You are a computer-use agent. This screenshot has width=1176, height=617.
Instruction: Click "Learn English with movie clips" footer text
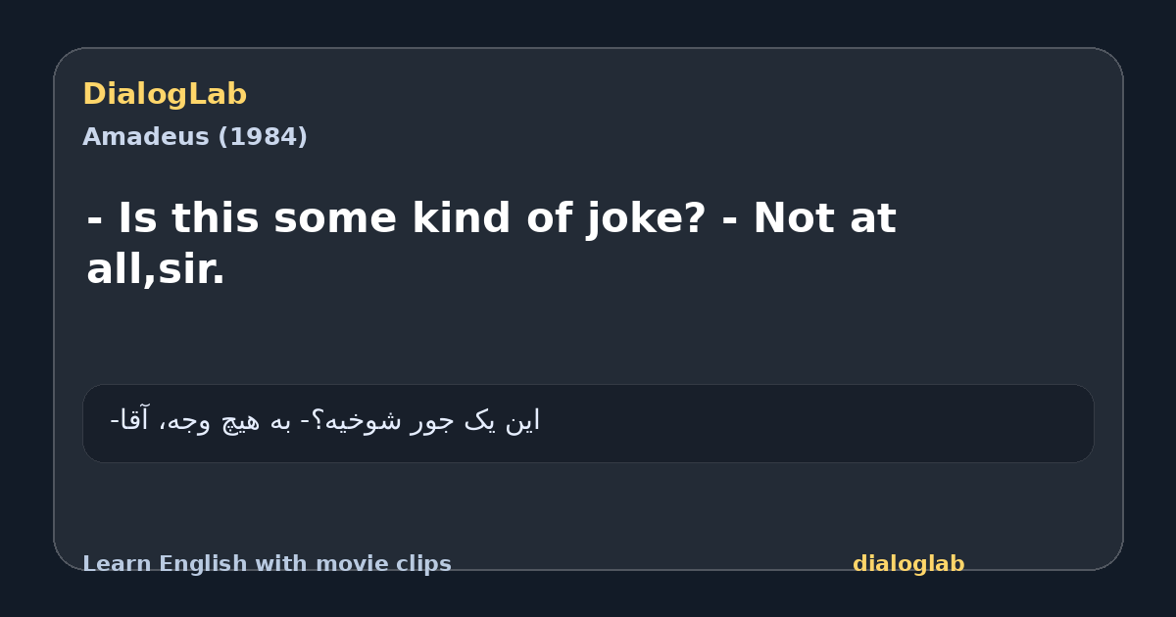click(x=267, y=564)
